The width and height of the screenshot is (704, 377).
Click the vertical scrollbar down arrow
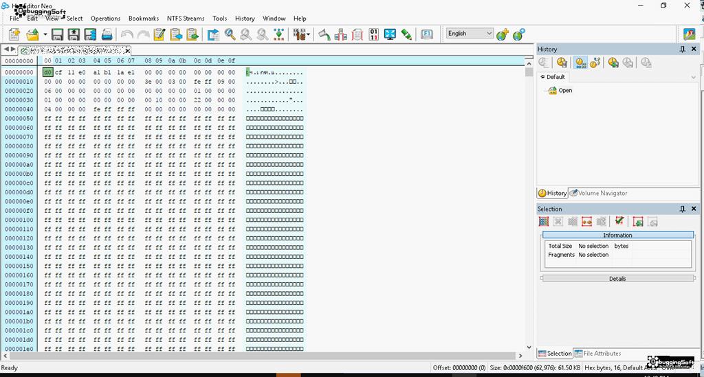[529, 347]
